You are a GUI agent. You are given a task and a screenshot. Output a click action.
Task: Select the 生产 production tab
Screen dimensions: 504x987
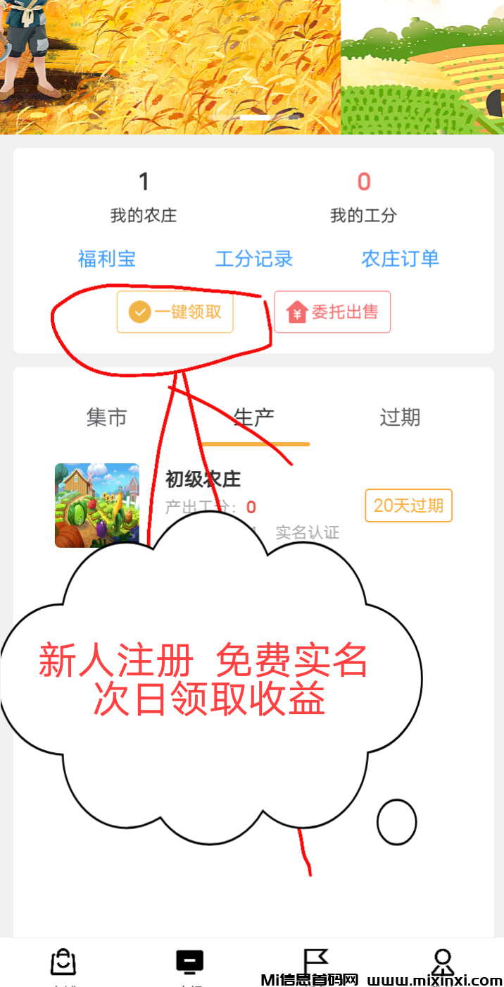coord(253,417)
